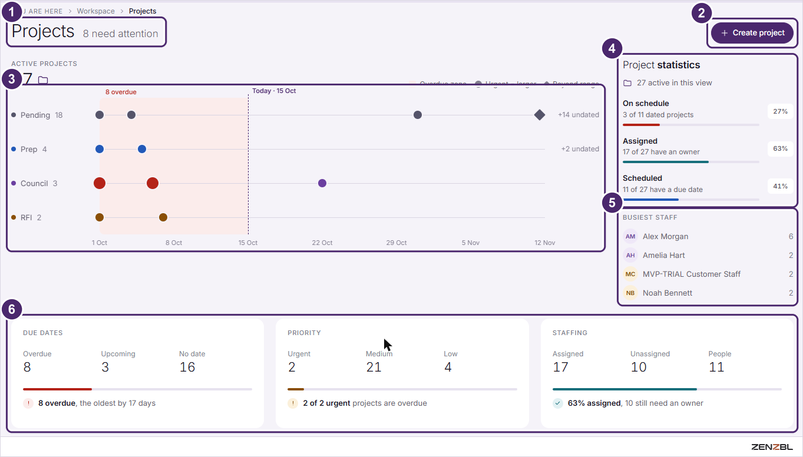Click the folder icon beside '27 active in this view'
Viewport: 803px width, 457px height.
click(627, 83)
